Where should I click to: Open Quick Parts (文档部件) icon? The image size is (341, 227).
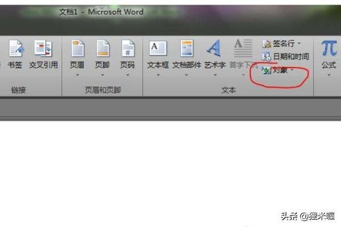[186, 48]
